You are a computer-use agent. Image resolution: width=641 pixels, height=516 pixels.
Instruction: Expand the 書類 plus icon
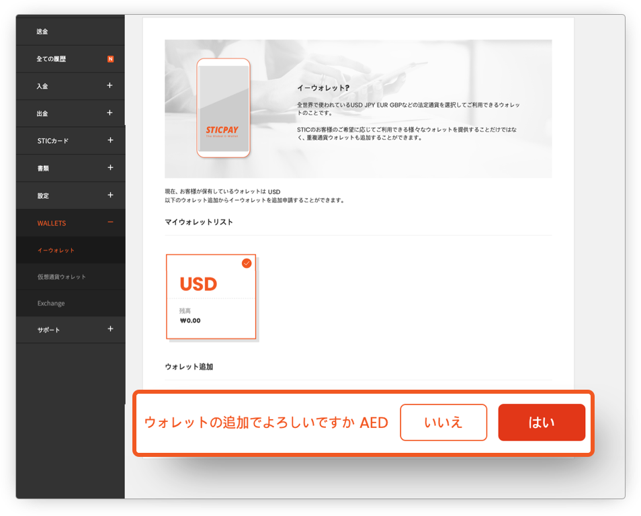(x=110, y=168)
